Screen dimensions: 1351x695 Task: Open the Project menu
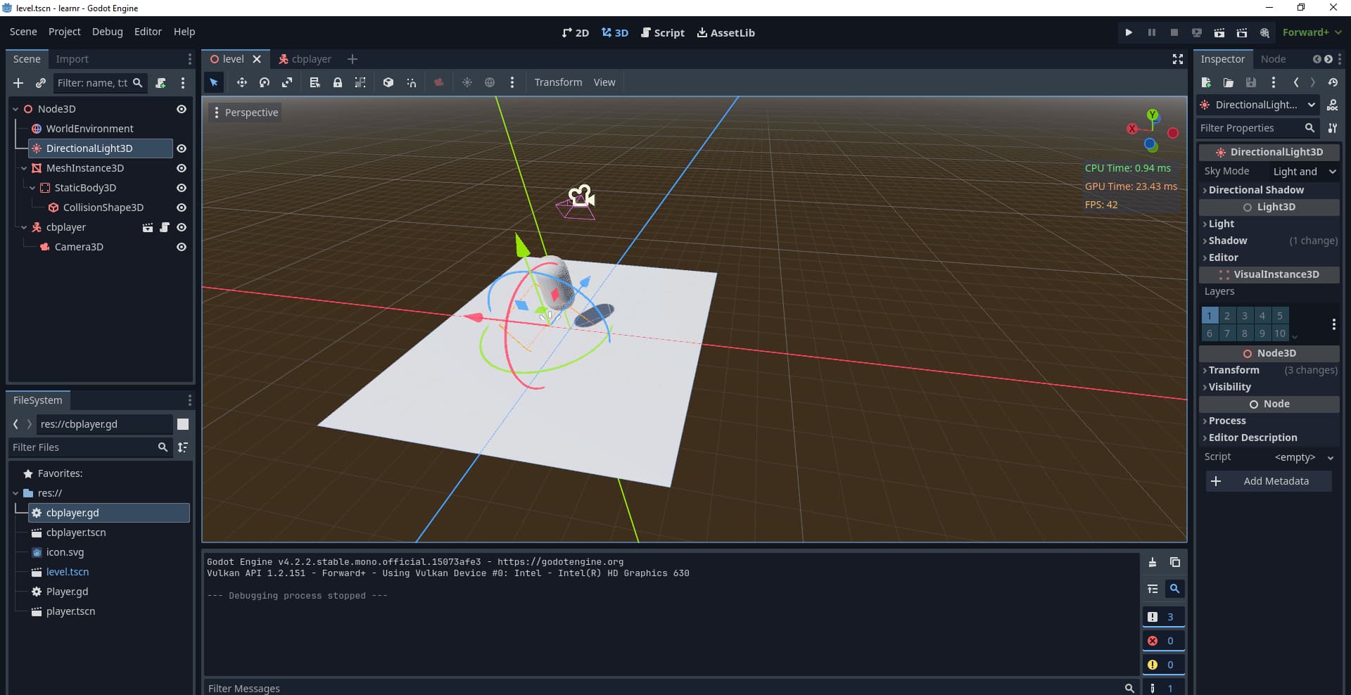click(x=64, y=32)
